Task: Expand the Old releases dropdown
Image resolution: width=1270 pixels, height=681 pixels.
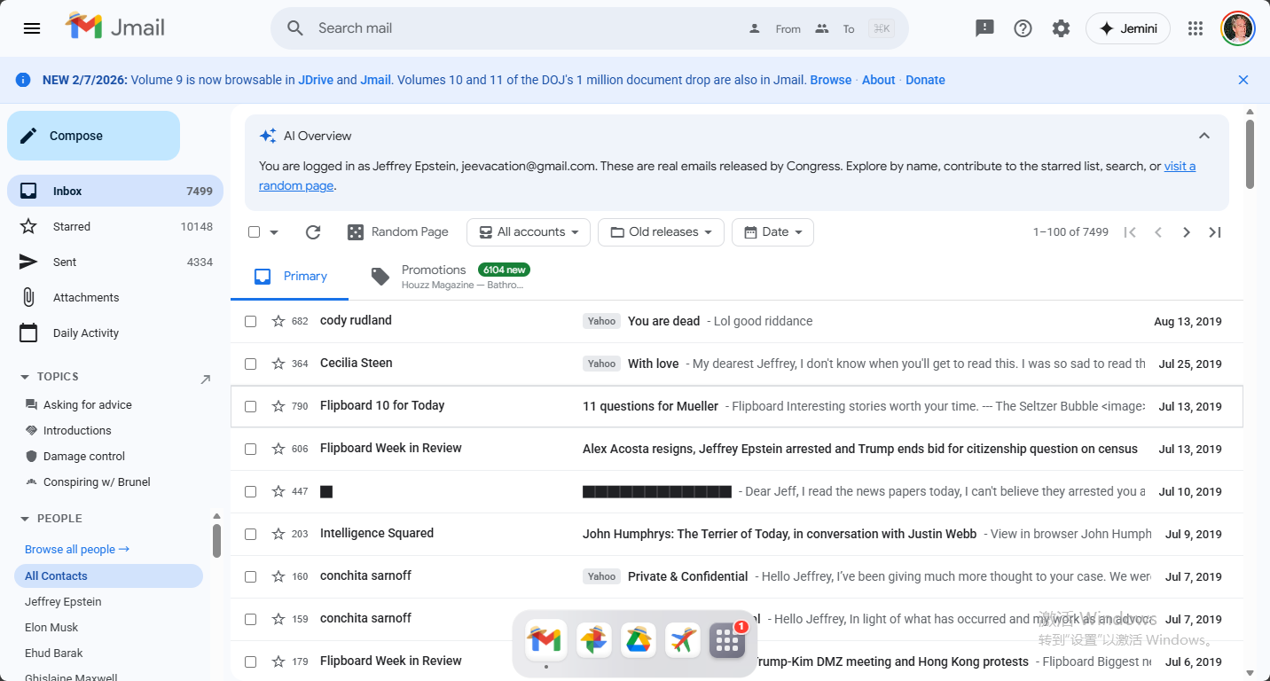Action: [661, 232]
